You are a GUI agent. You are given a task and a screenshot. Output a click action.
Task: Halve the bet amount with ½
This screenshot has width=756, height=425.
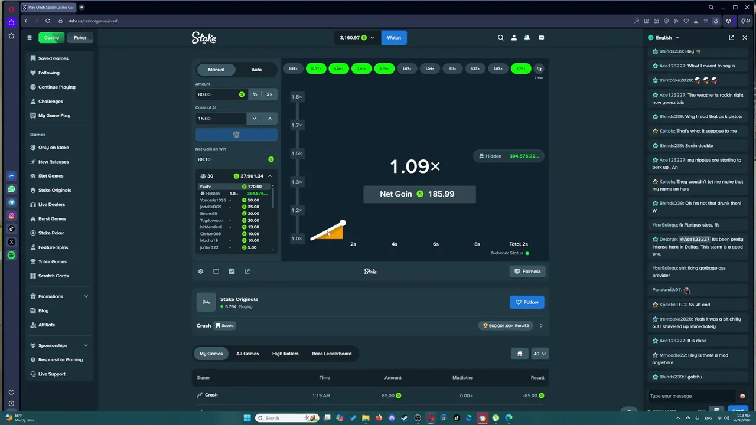(255, 94)
